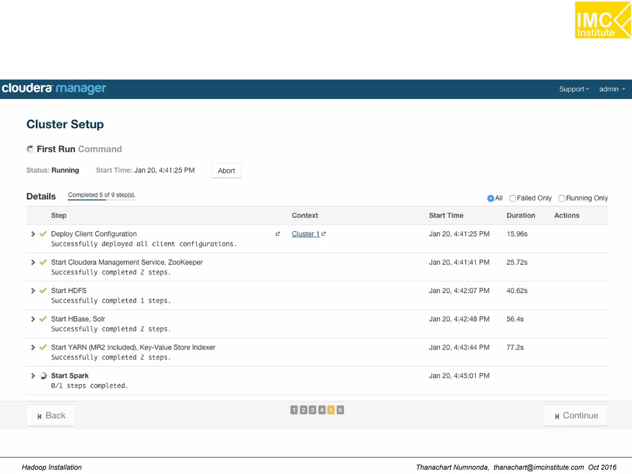
Task: Expand the Start HBase, Solr step
Action: pyautogui.click(x=33, y=319)
